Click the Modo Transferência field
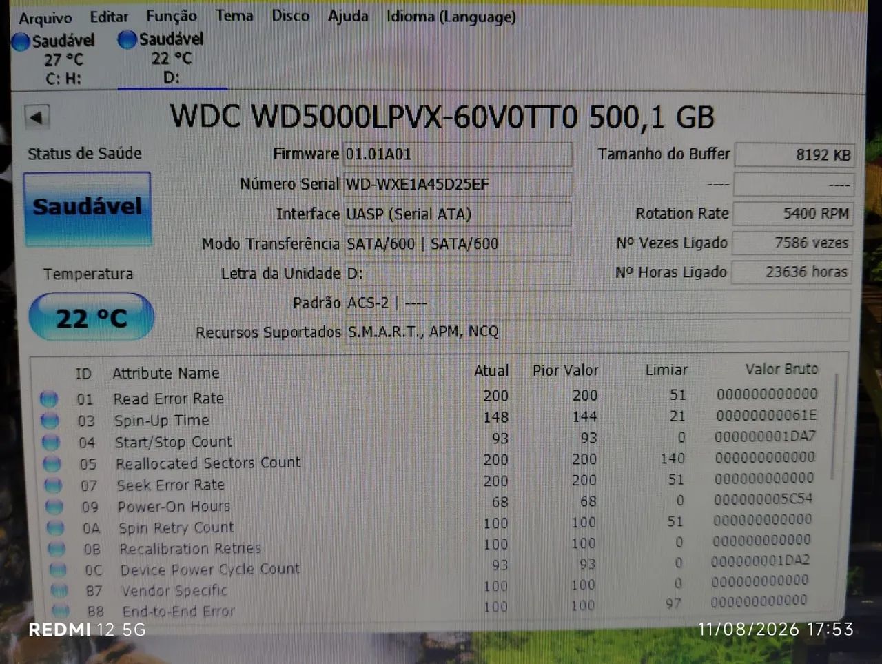 [457, 243]
